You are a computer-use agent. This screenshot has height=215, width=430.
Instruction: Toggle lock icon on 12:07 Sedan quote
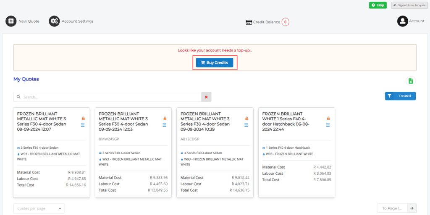83,119
